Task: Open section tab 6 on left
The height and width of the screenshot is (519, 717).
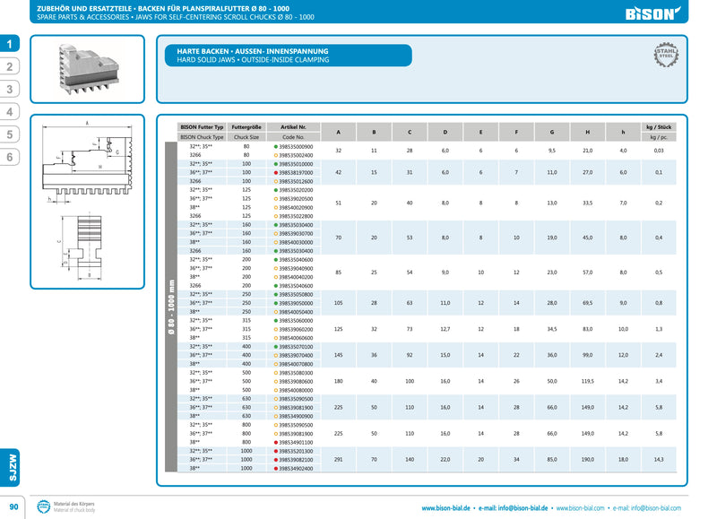Action: tap(10, 157)
